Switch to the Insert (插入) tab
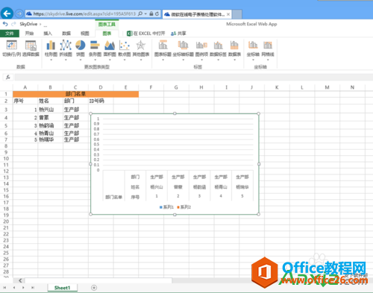The height and width of the screenshot is (293, 373). (x=48, y=34)
